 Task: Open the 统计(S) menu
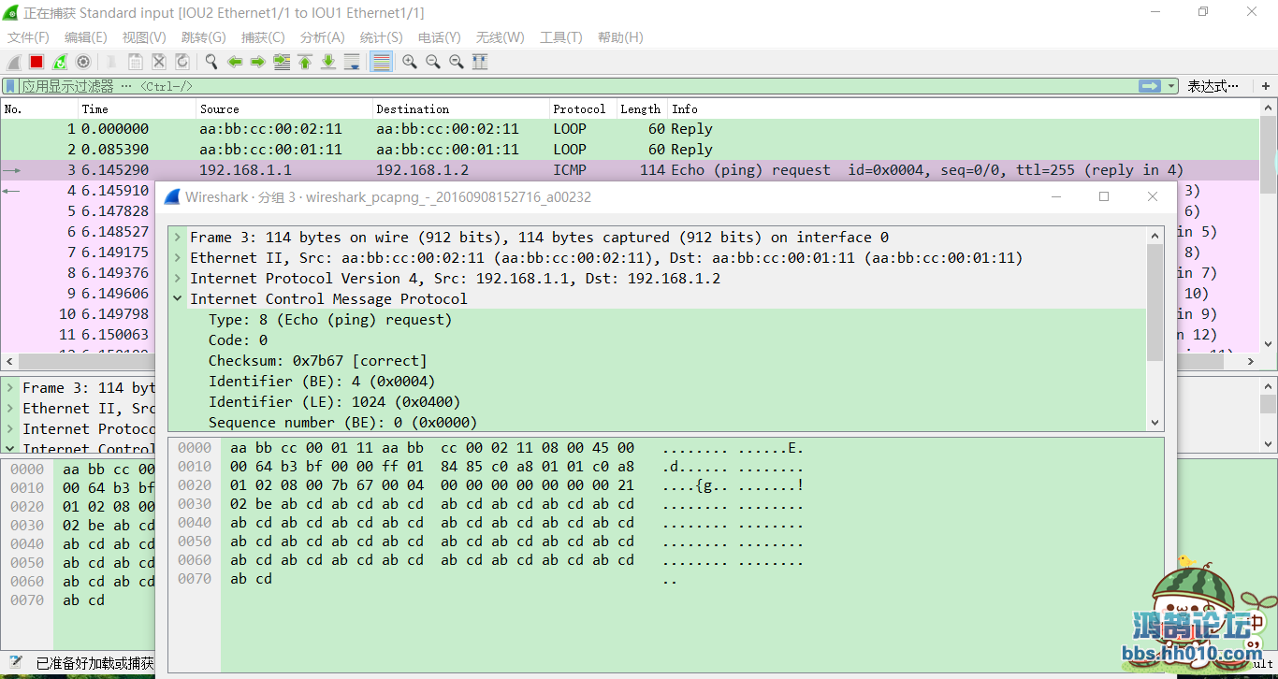click(381, 37)
